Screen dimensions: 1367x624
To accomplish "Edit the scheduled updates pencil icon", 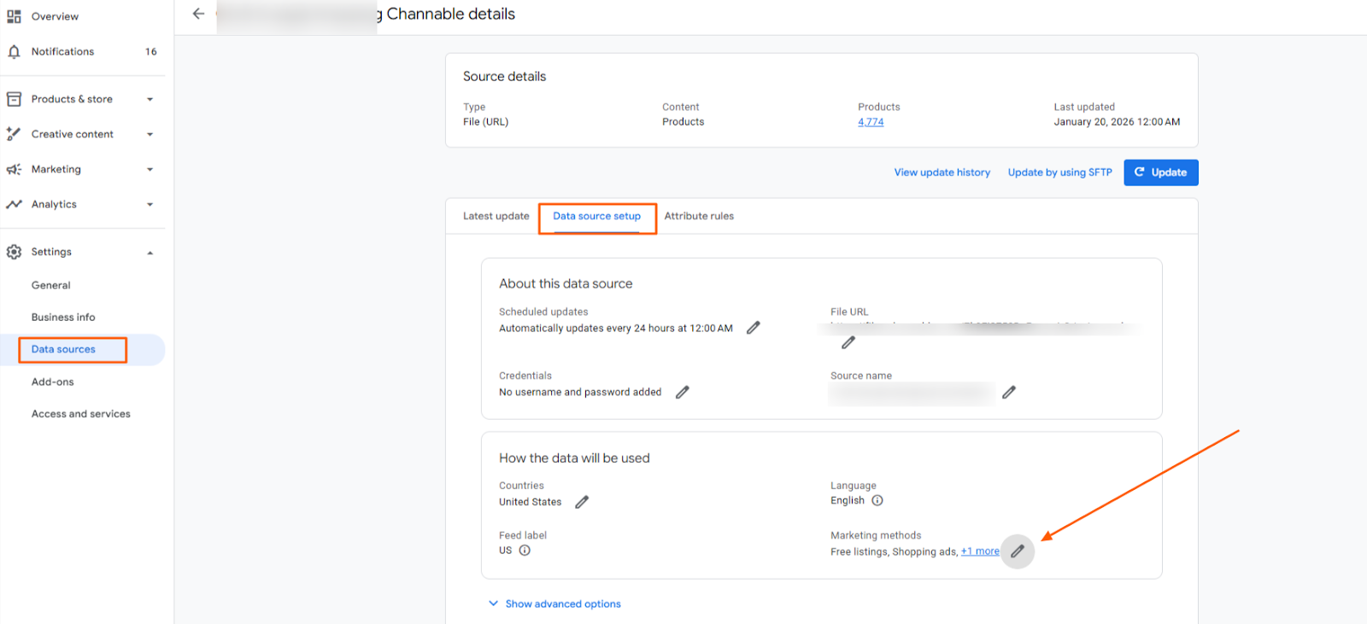I will point(753,328).
